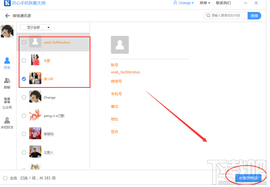The image size is (270, 187).
Task: Select radio for peng-s-z contact
Action: (24, 116)
